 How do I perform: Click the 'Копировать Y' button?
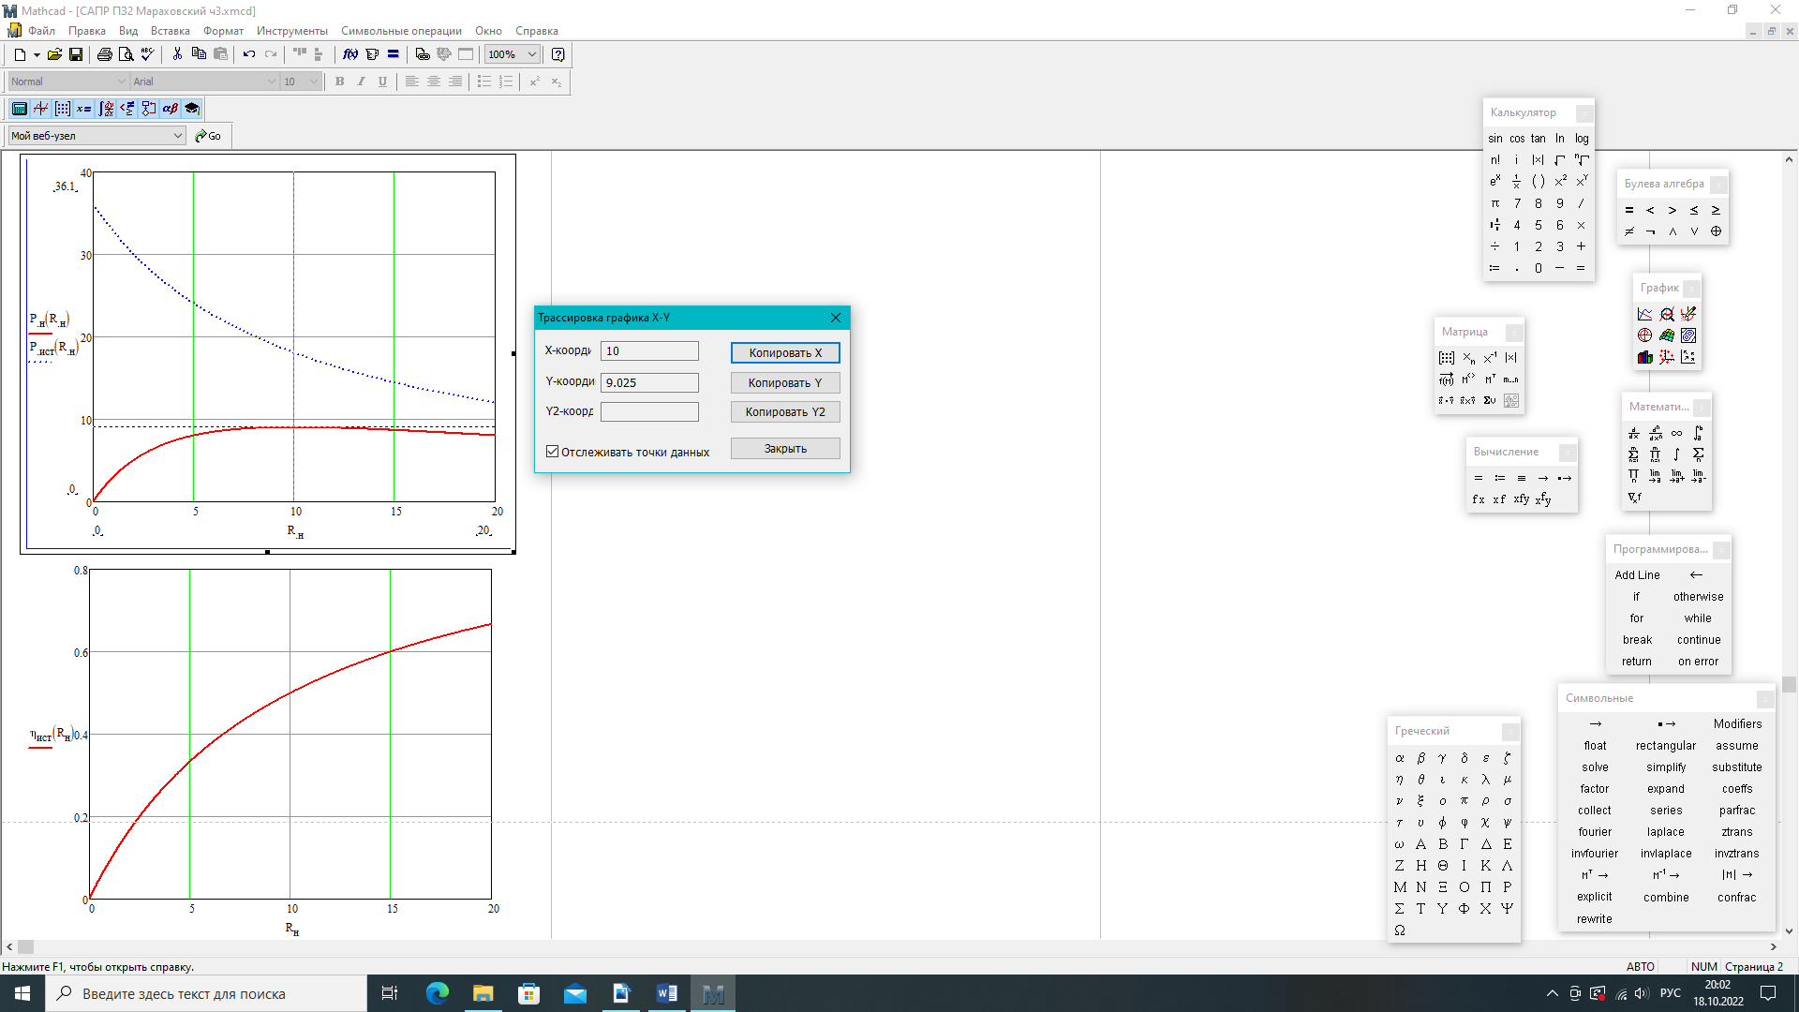785,383
